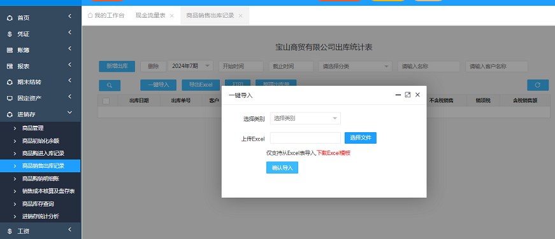Click the 下载Excel模板 link
This screenshot has height=239, width=555.
tap(333, 153)
